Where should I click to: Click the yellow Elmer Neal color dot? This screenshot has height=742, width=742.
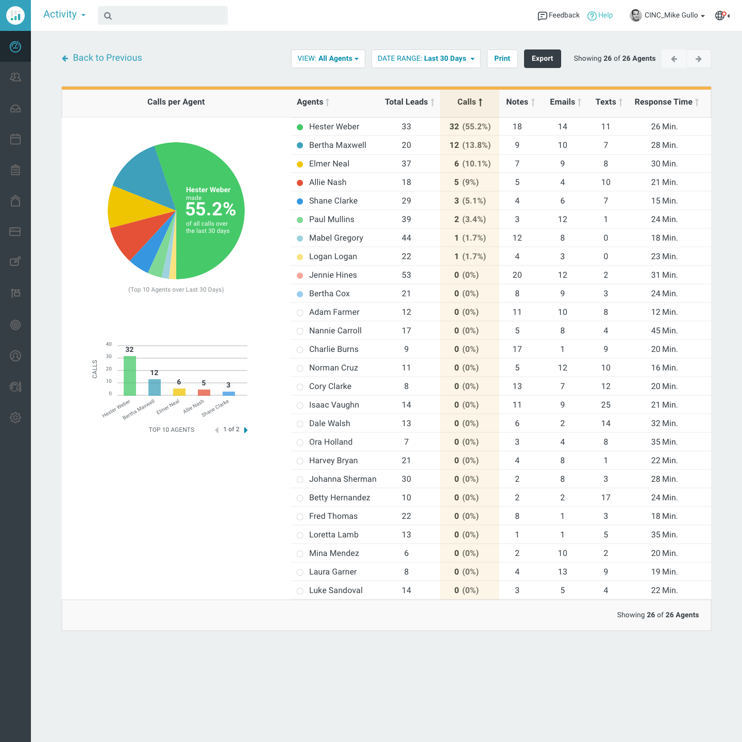click(x=300, y=164)
